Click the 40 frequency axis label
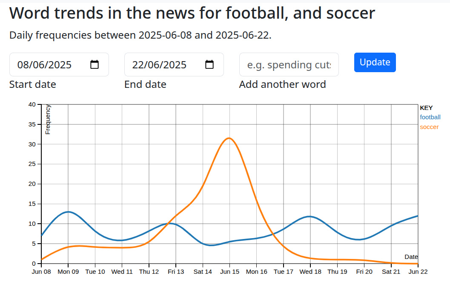 coord(32,104)
